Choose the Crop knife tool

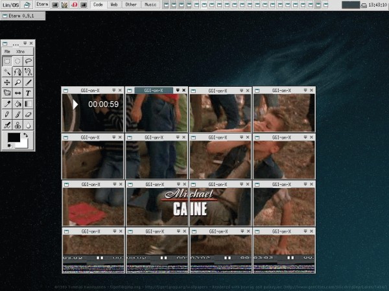tap(29, 82)
